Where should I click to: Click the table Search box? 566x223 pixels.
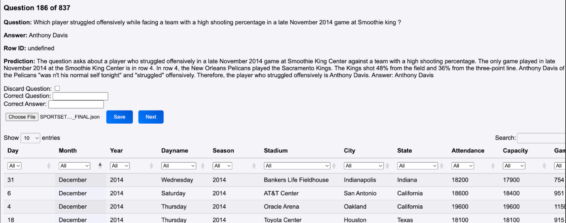pyautogui.click(x=541, y=138)
